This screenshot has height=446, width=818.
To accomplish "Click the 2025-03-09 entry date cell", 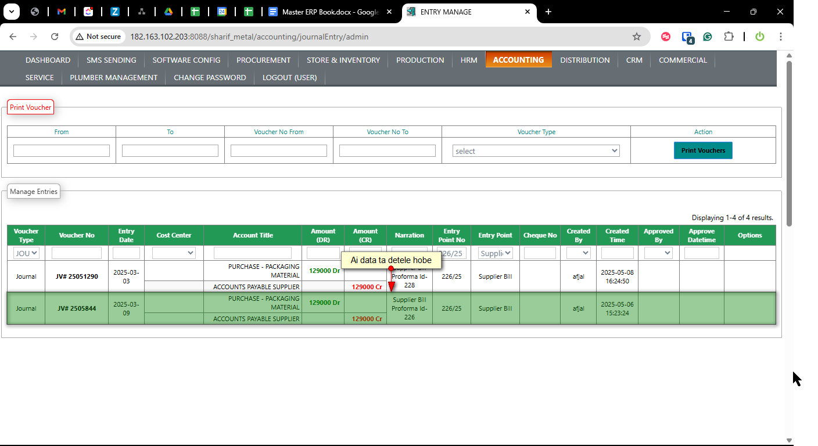I will (126, 308).
